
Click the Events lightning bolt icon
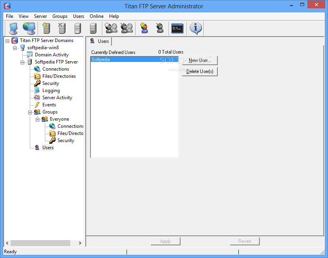pyautogui.click(x=37, y=105)
